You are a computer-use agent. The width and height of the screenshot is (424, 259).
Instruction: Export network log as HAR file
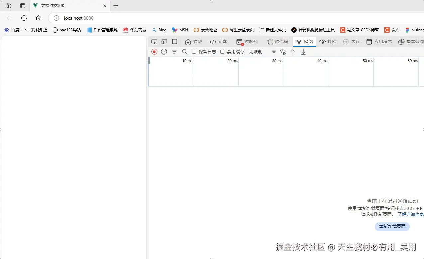(303, 52)
